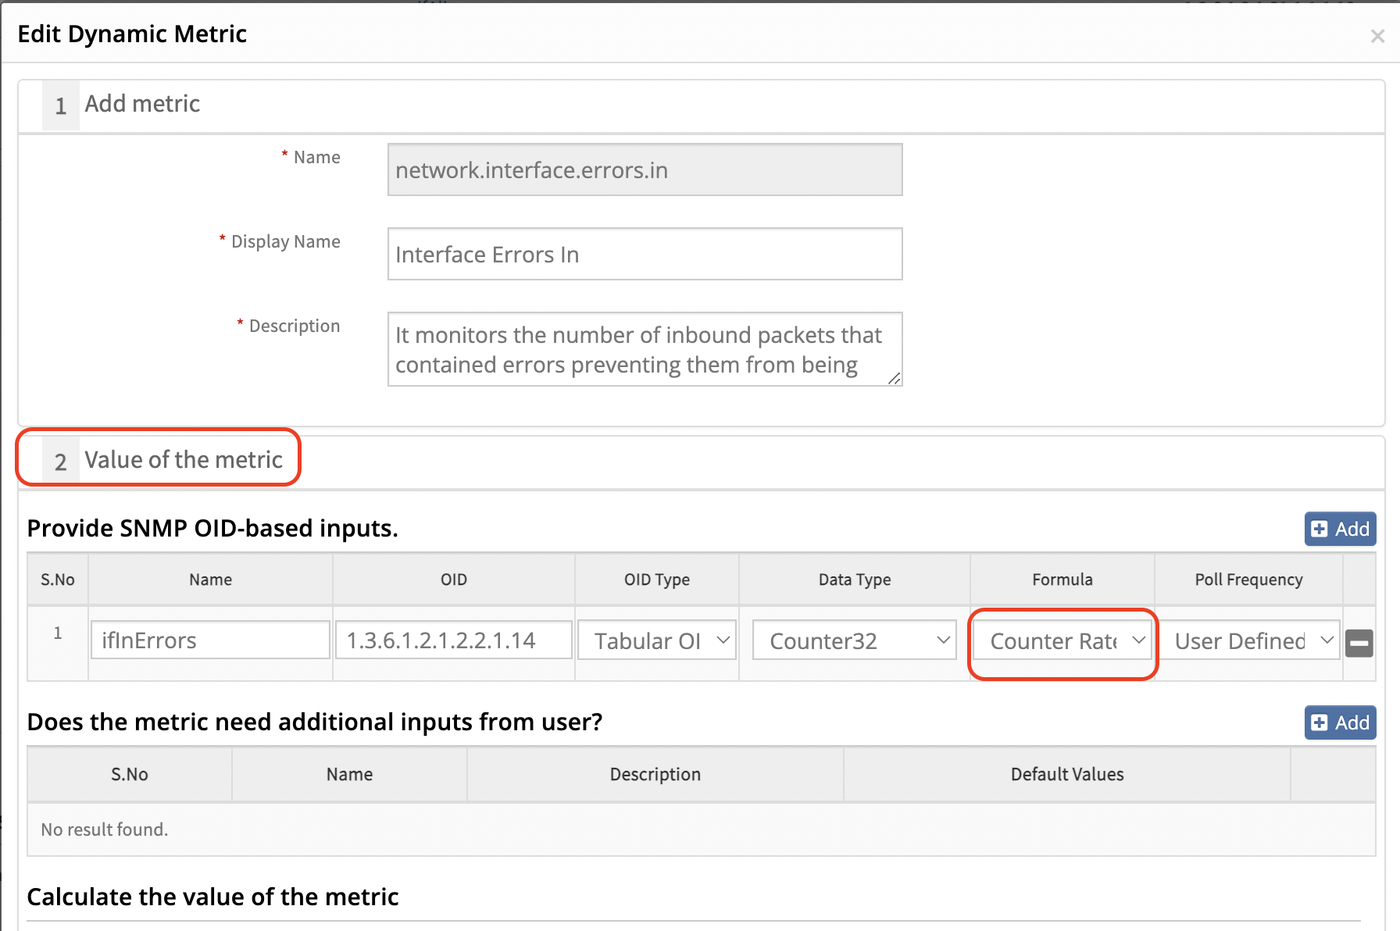
Task: Click Add button for additional user inputs
Action: click(1340, 722)
